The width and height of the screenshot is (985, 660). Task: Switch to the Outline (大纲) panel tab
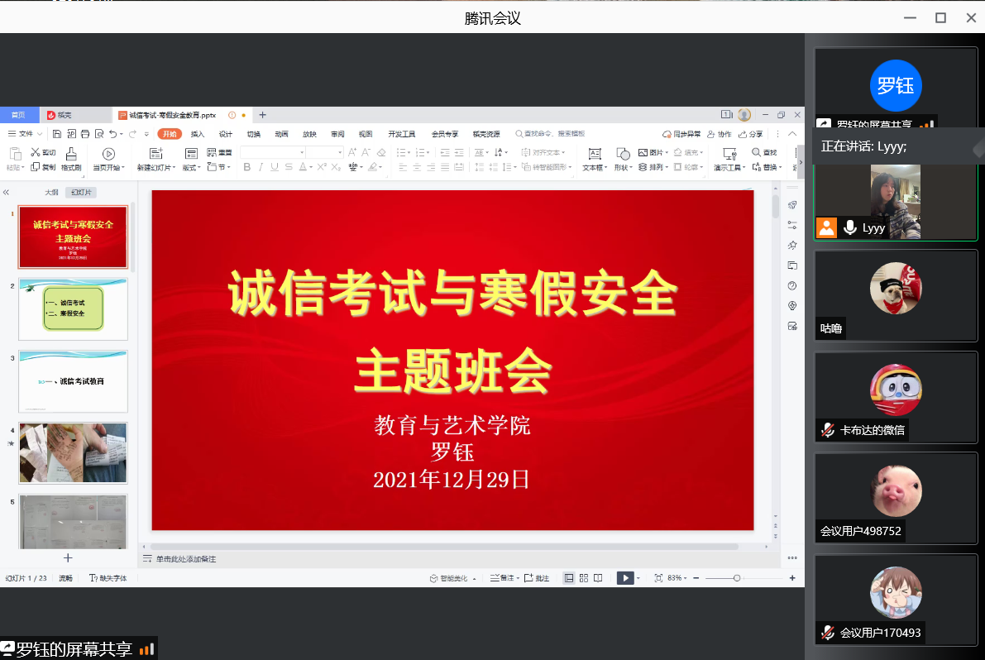point(51,192)
